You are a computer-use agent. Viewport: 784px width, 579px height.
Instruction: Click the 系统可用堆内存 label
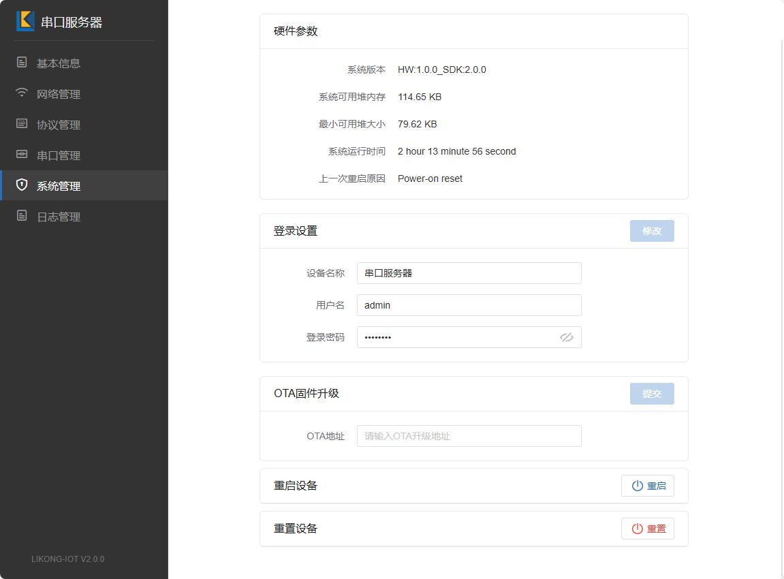[352, 97]
